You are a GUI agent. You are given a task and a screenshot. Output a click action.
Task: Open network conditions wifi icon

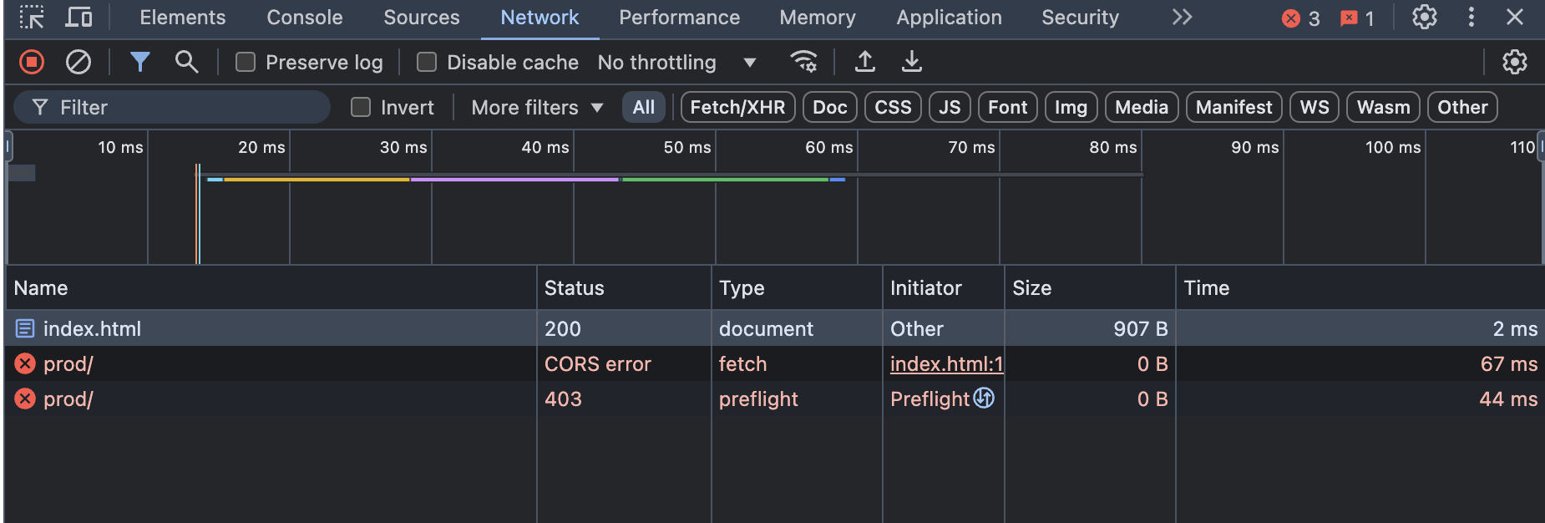click(803, 62)
